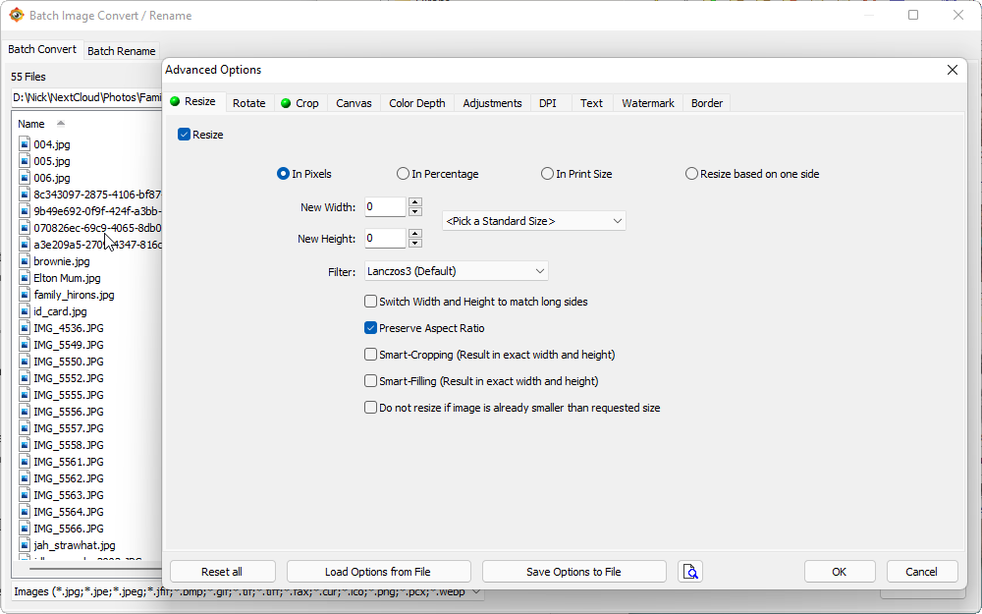Click Save Options to File button
Viewport: 982px width, 614px height.
[573, 572]
